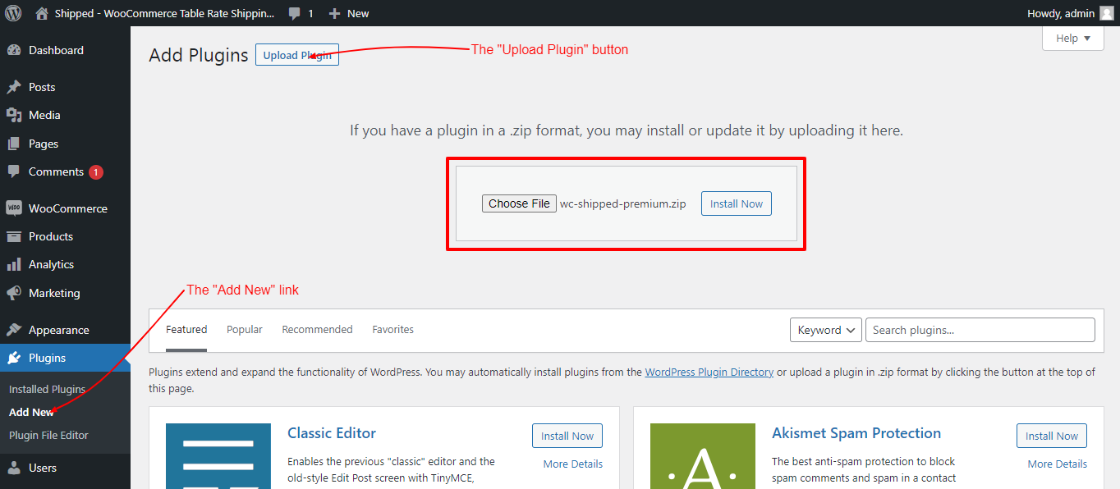The height and width of the screenshot is (489, 1120).
Task: Click the wc-shipped-premium.zip file name
Action: coord(623,203)
